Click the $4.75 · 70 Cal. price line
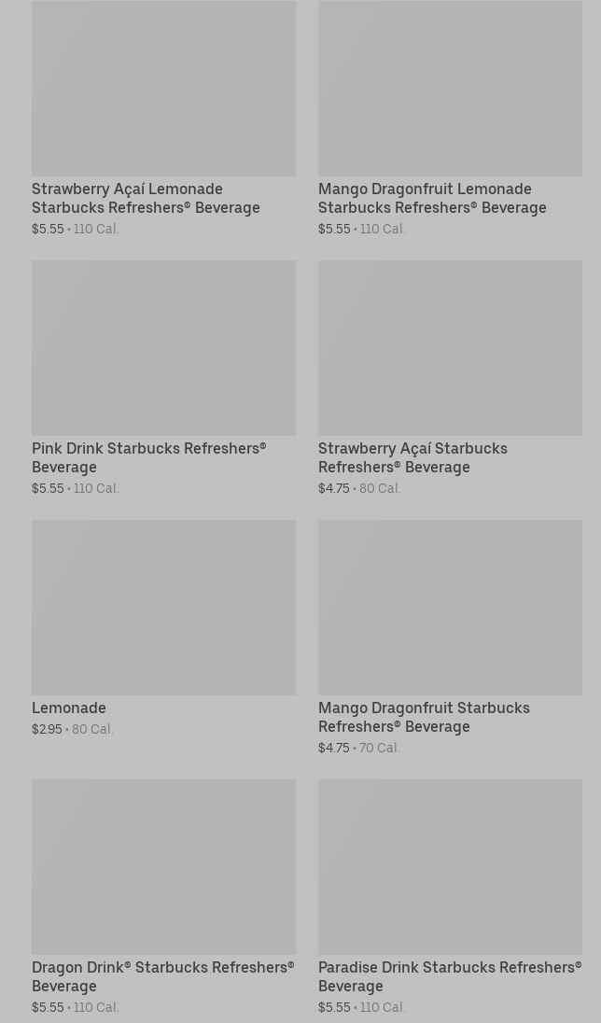Viewport: 601px width, 1023px height. pyautogui.click(x=359, y=748)
